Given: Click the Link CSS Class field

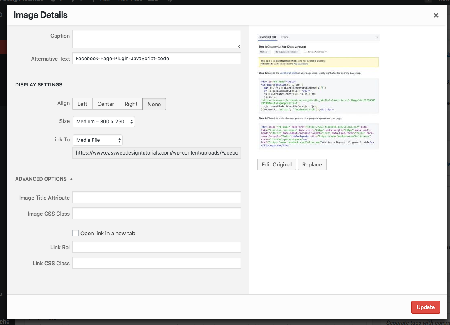Looking at the screenshot, I should point(156,263).
